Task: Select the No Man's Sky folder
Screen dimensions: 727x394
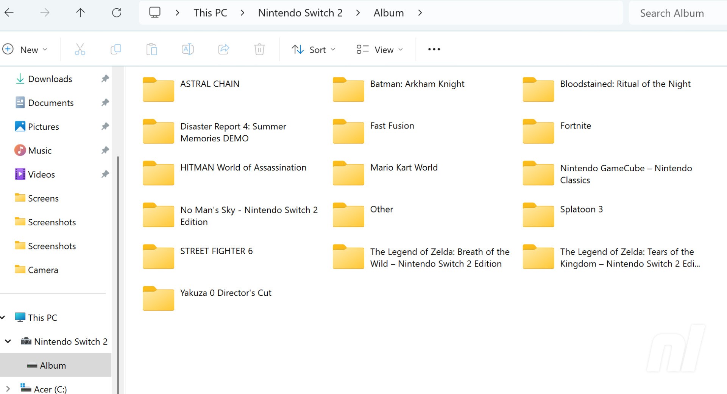Action: coord(230,215)
